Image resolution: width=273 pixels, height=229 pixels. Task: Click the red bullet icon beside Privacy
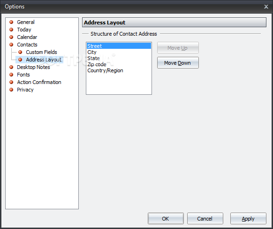(11, 90)
